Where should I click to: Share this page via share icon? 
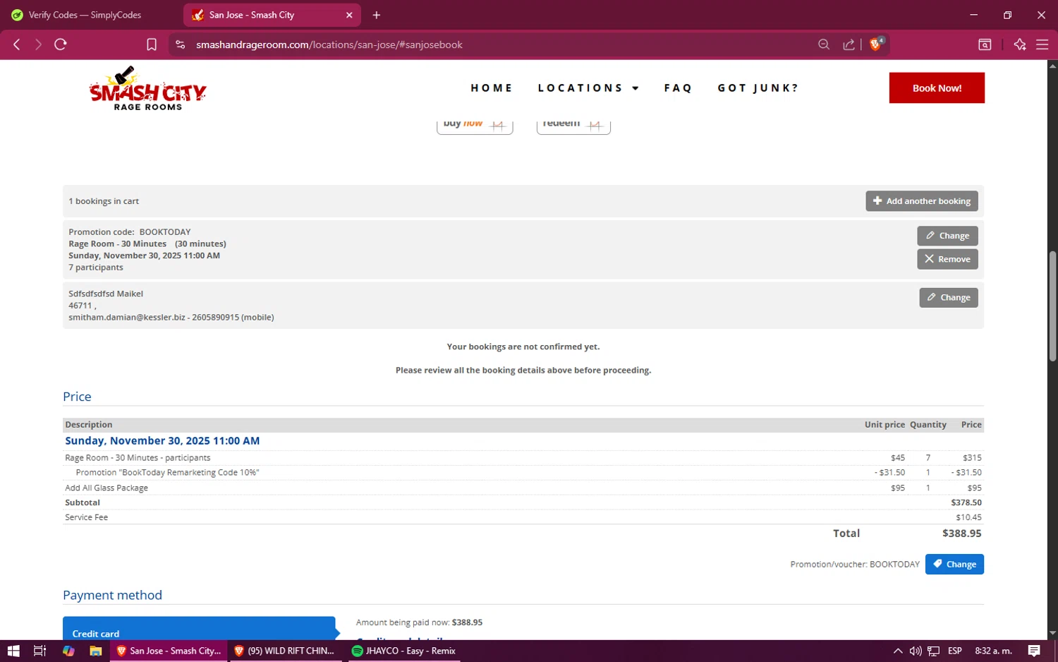click(849, 44)
